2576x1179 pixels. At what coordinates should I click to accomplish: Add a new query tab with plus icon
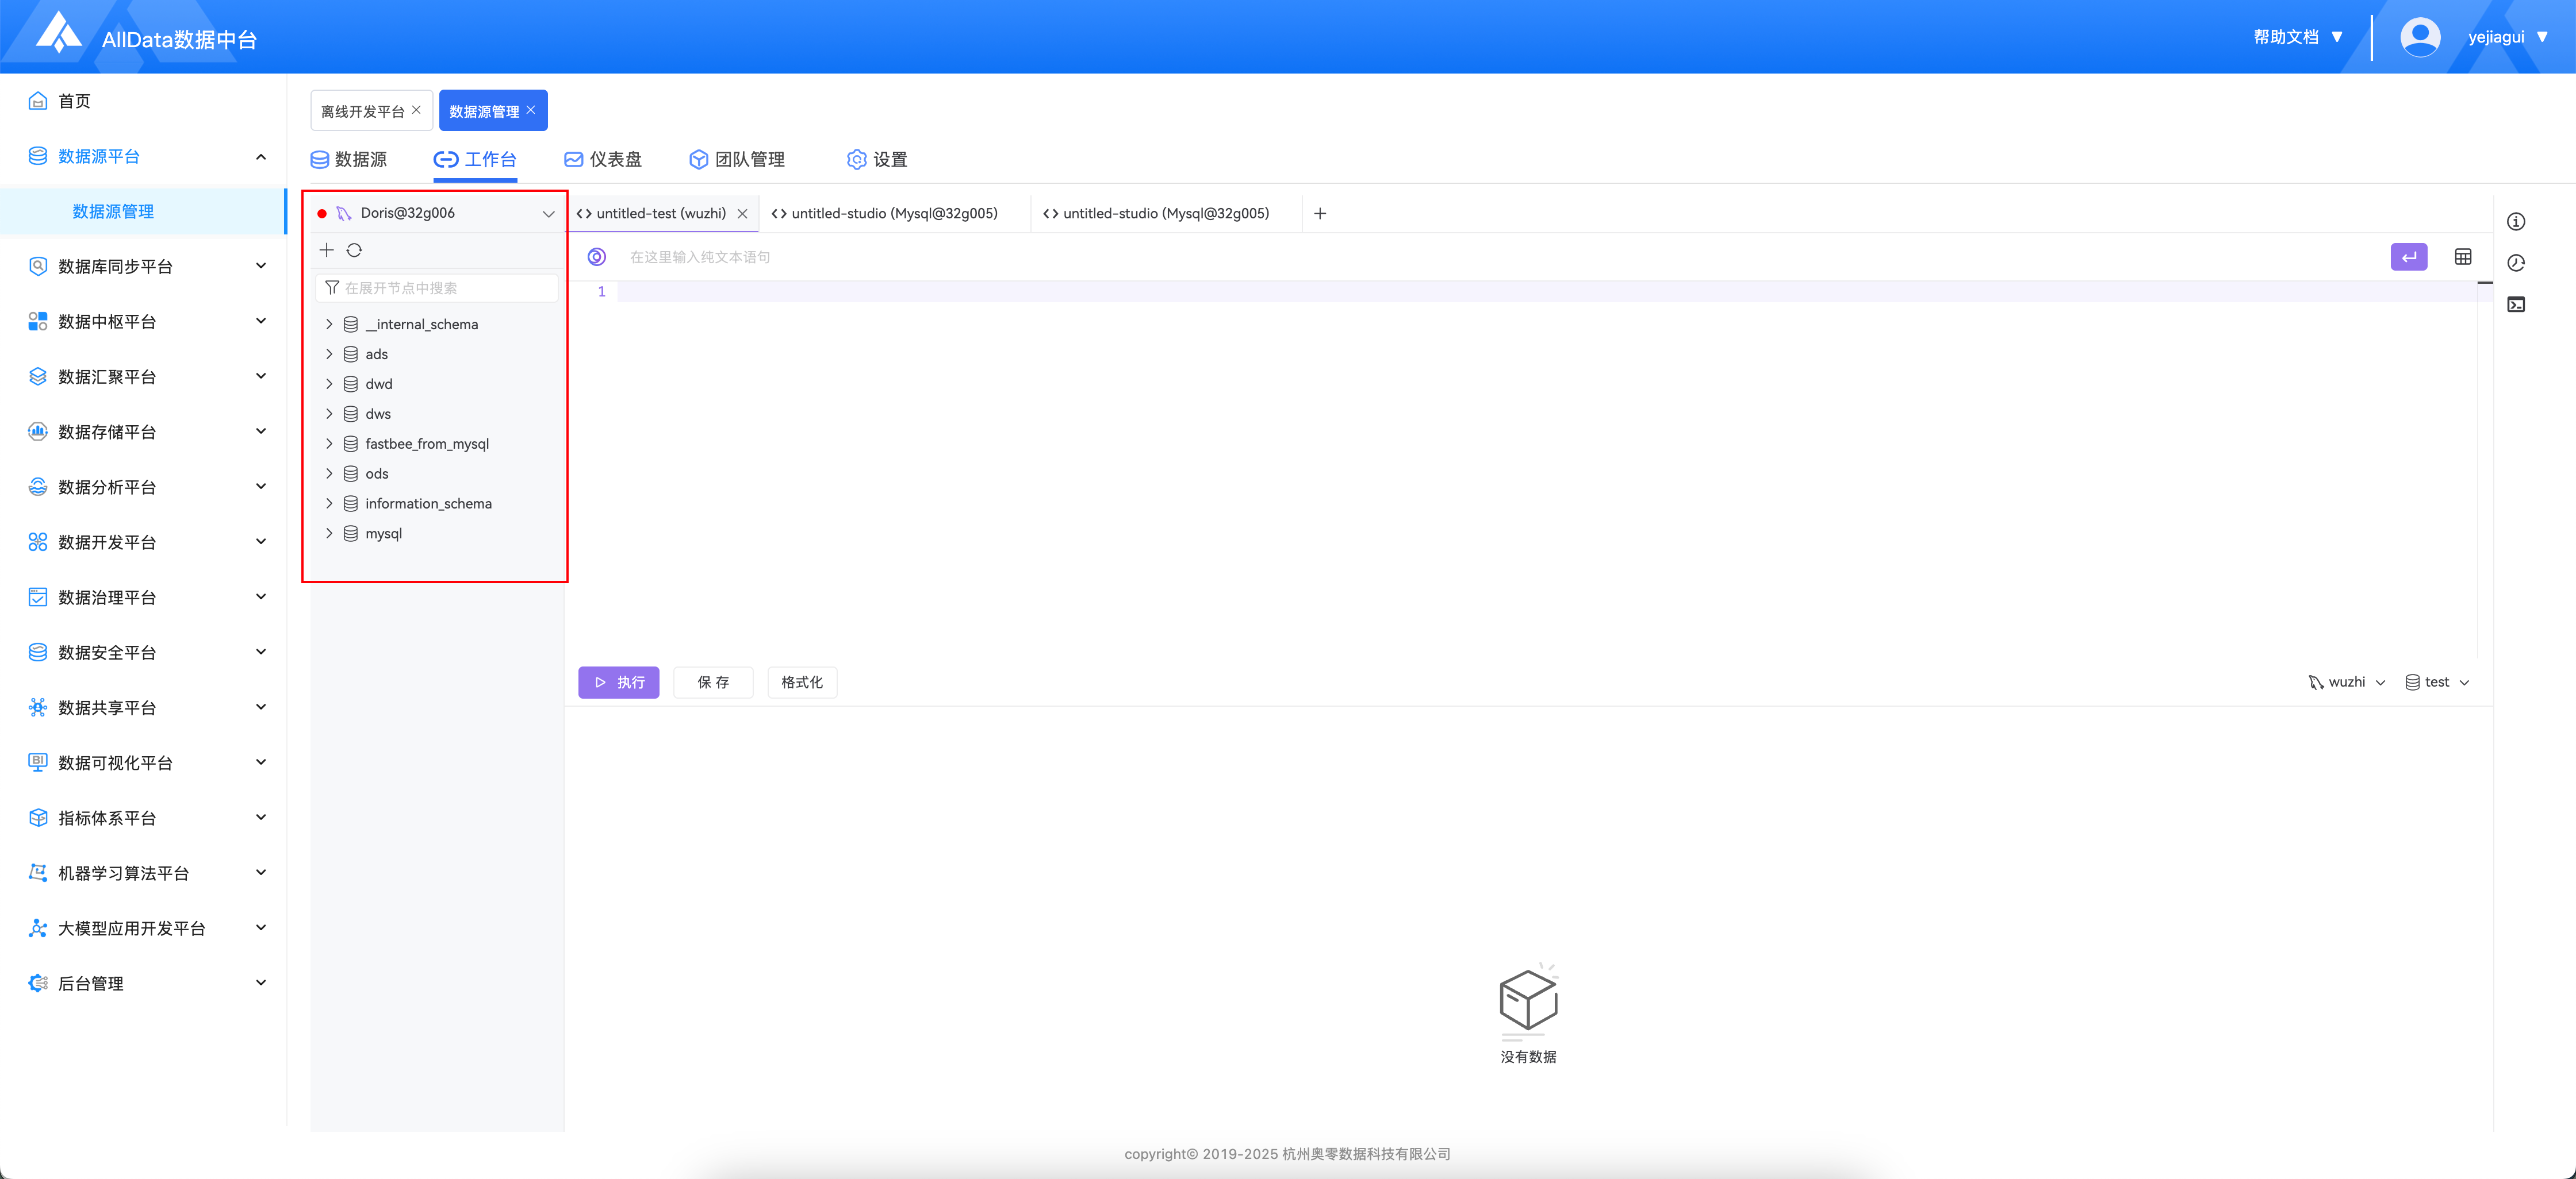pos(1320,214)
